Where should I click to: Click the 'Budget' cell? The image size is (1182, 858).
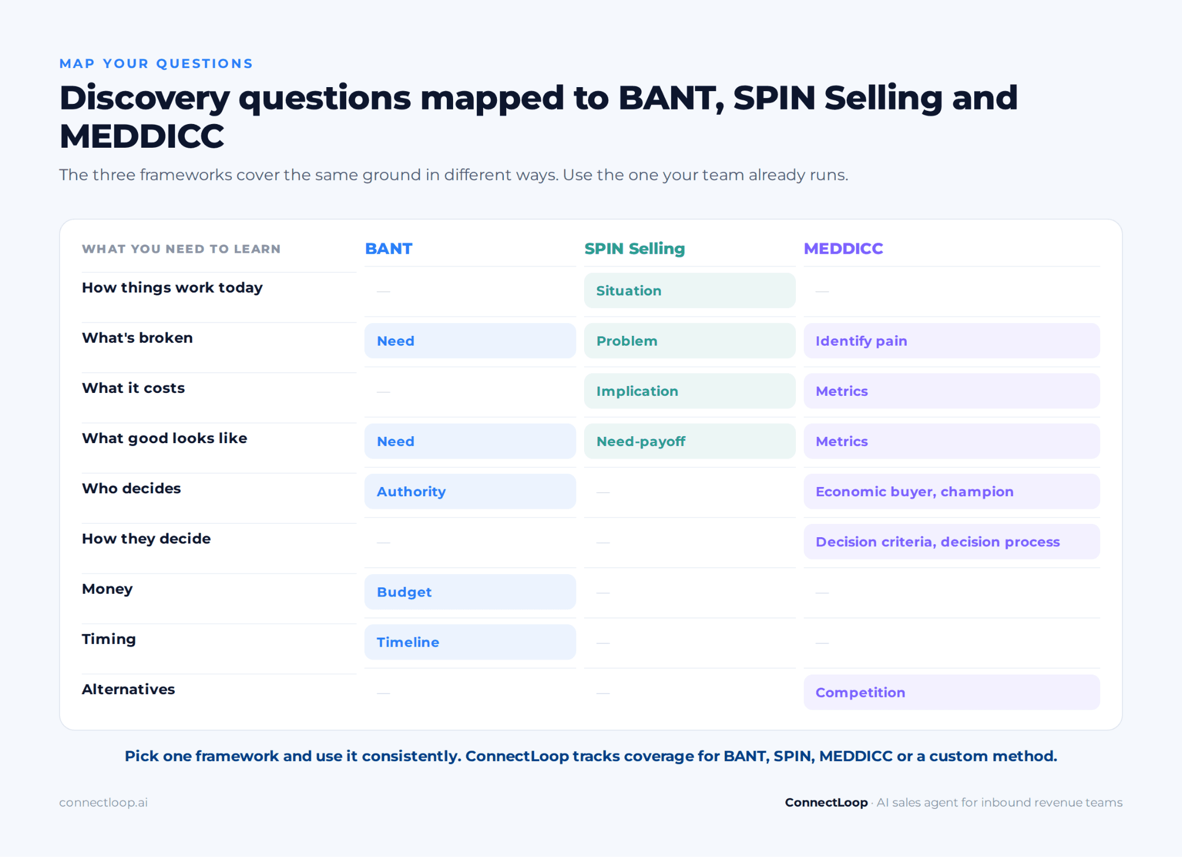tap(470, 592)
